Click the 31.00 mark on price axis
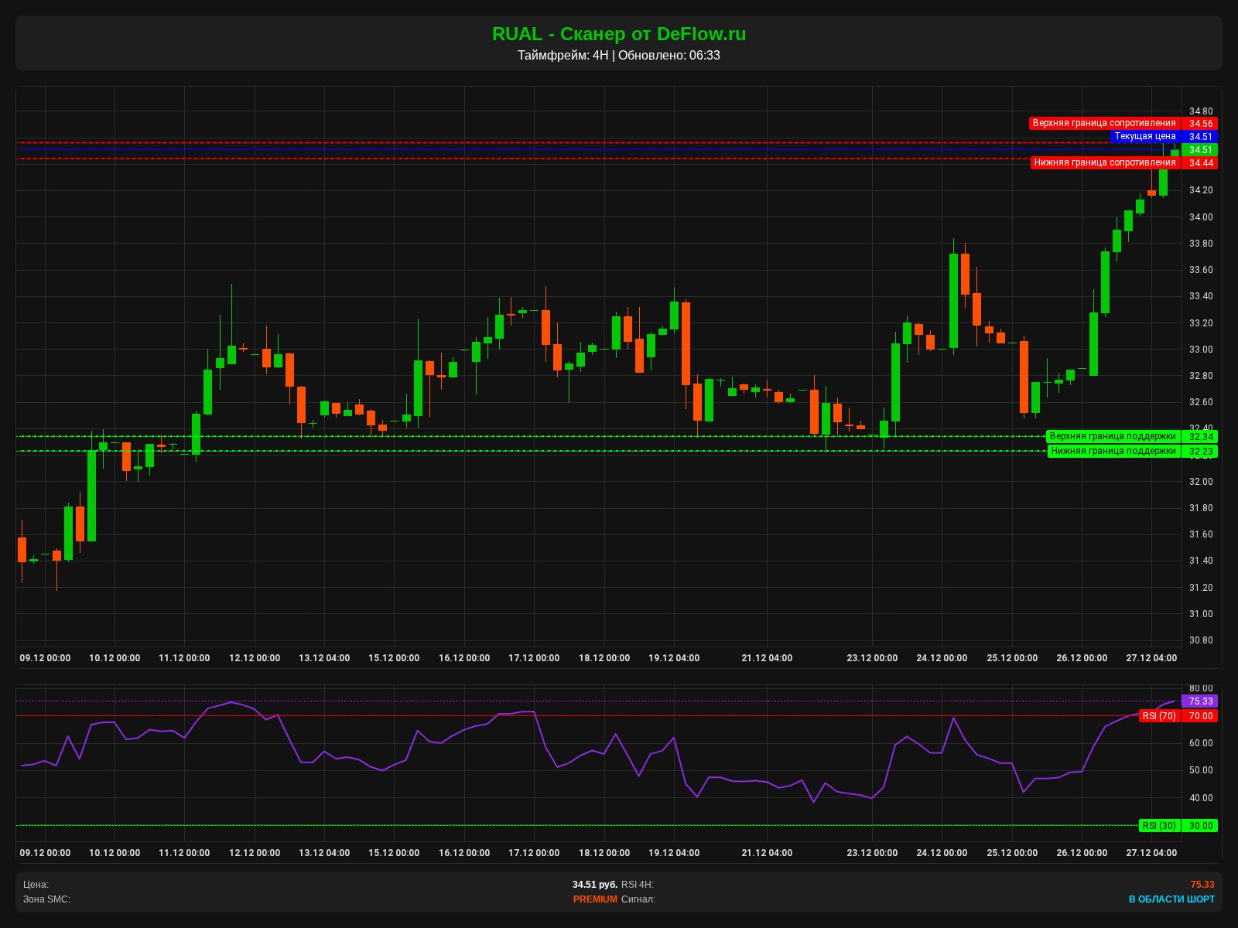The image size is (1238, 928). pyautogui.click(x=1200, y=614)
